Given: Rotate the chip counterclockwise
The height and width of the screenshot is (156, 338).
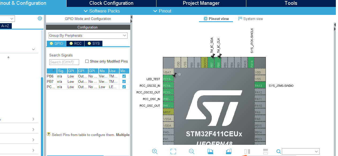Looking at the screenshot, I should 229,151.
